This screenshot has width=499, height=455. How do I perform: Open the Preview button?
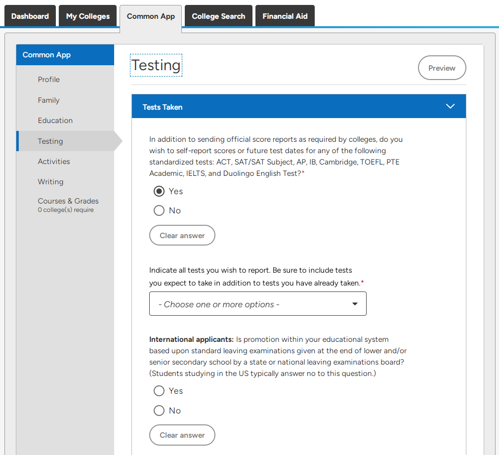pyautogui.click(x=442, y=68)
